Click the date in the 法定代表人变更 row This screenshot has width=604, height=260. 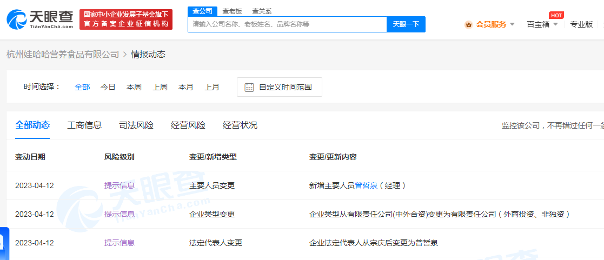34,243
